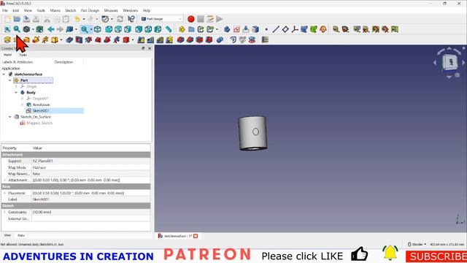This screenshot has height=263, width=467.
Task: Open a file with the folder icon
Action: tap(17, 19)
